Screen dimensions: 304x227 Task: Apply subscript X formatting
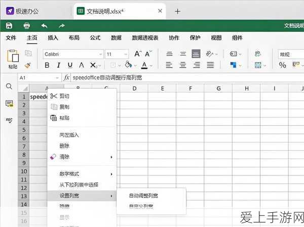[x=93, y=65]
